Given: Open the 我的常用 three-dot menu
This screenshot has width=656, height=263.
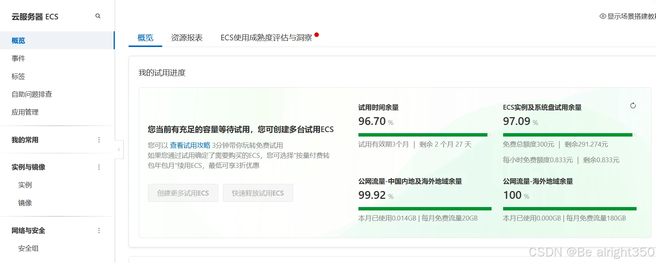Looking at the screenshot, I should click(x=99, y=140).
